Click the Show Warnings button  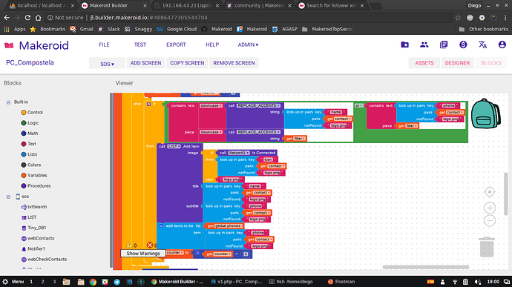(143, 254)
